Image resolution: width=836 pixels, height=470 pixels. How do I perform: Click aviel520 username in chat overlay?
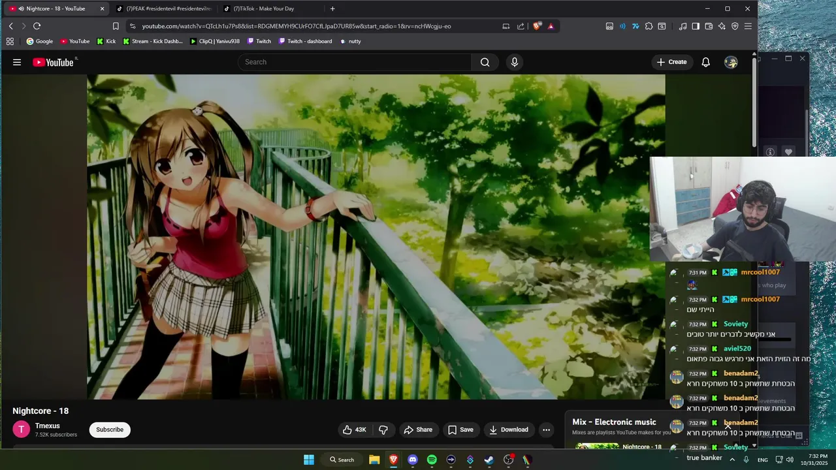pos(737,349)
